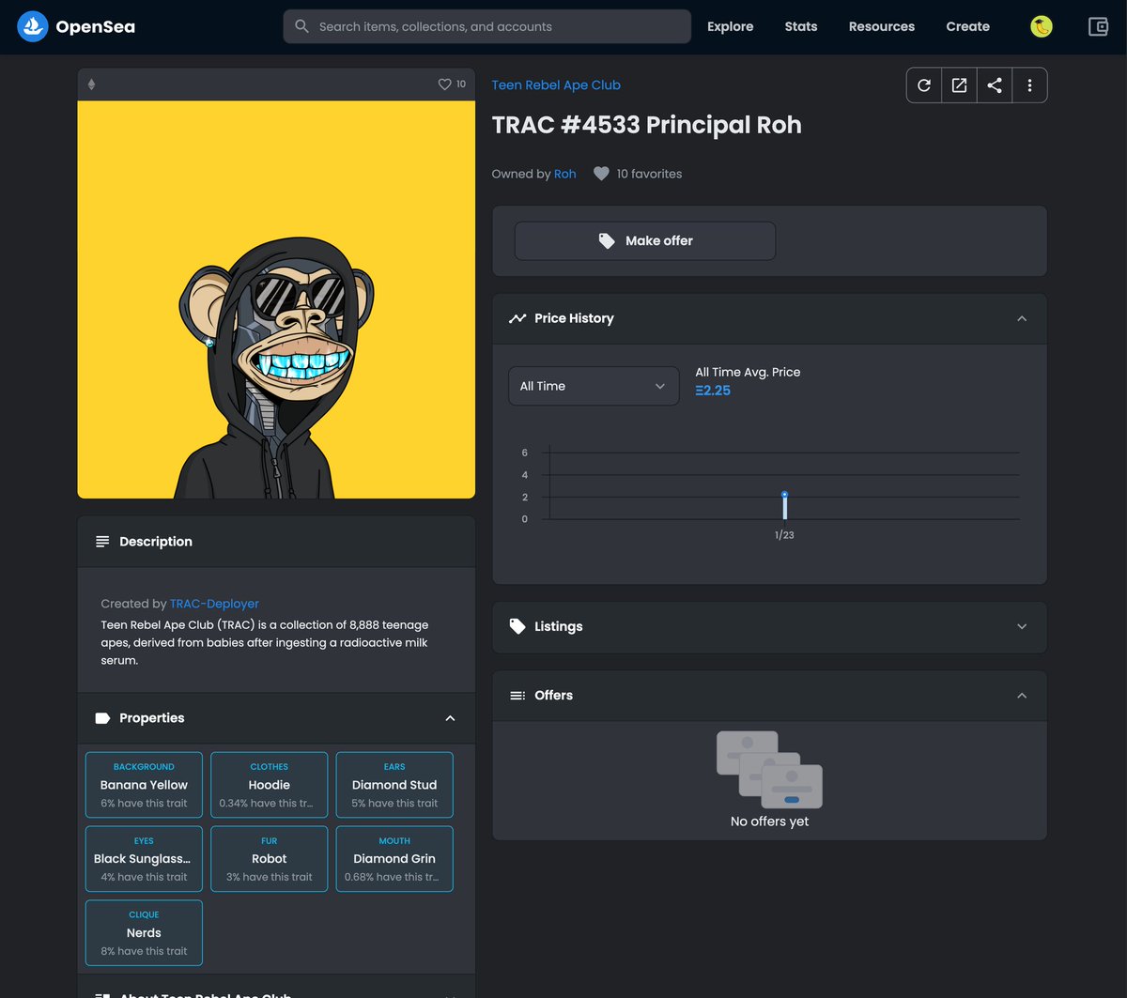The image size is (1127, 998).
Task: Click the search magnifier icon
Action: (301, 26)
